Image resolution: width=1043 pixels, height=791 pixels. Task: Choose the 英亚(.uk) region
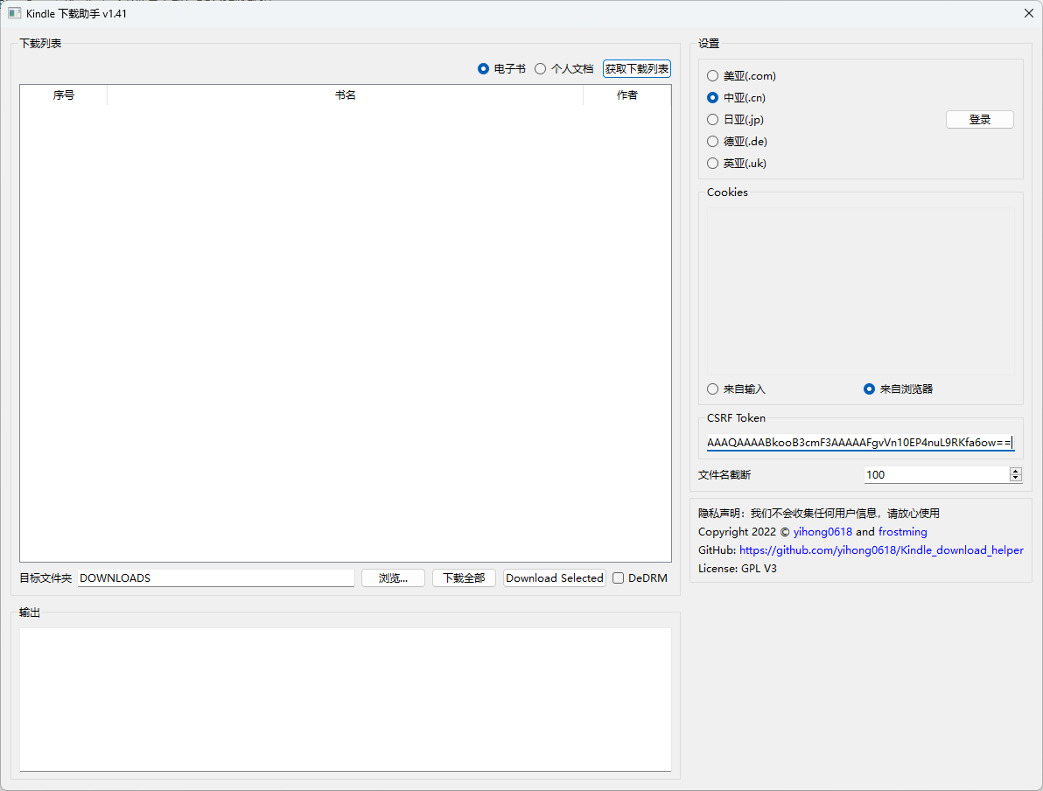coord(713,164)
